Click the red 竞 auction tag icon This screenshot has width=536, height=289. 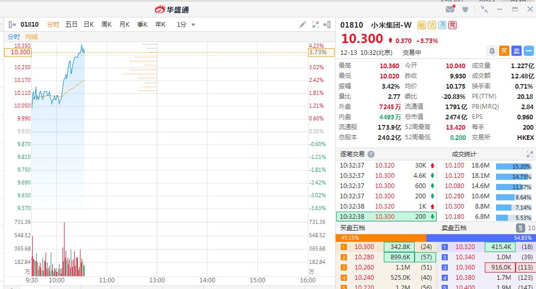452,25
